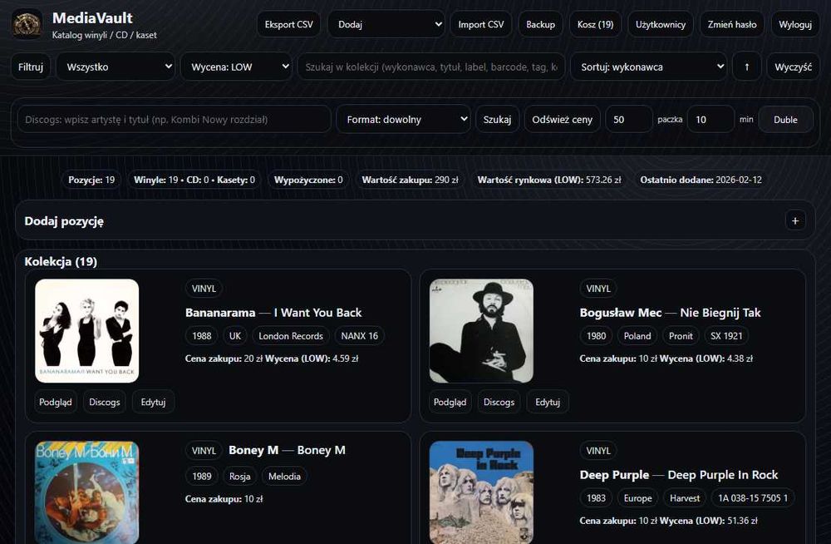The image size is (831, 544).
Task: Click the Dodaj pozycję header
Action: click(64, 220)
